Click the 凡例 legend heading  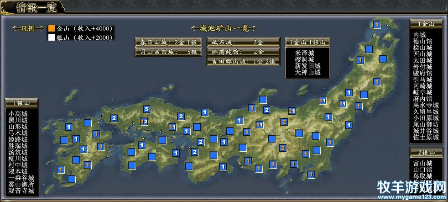click(x=27, y=29)
